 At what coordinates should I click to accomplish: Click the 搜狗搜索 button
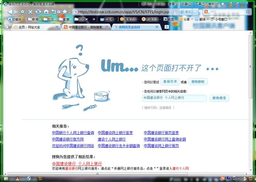[219, 98]
